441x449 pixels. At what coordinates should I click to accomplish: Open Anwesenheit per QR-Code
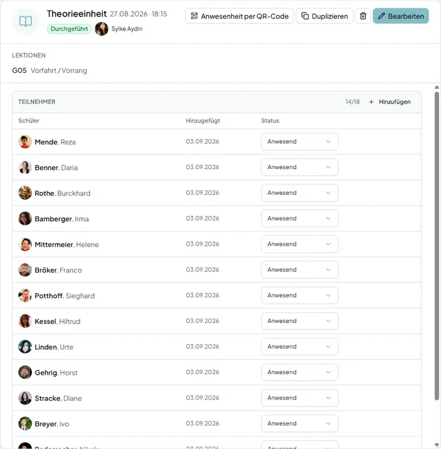[239, 16]
